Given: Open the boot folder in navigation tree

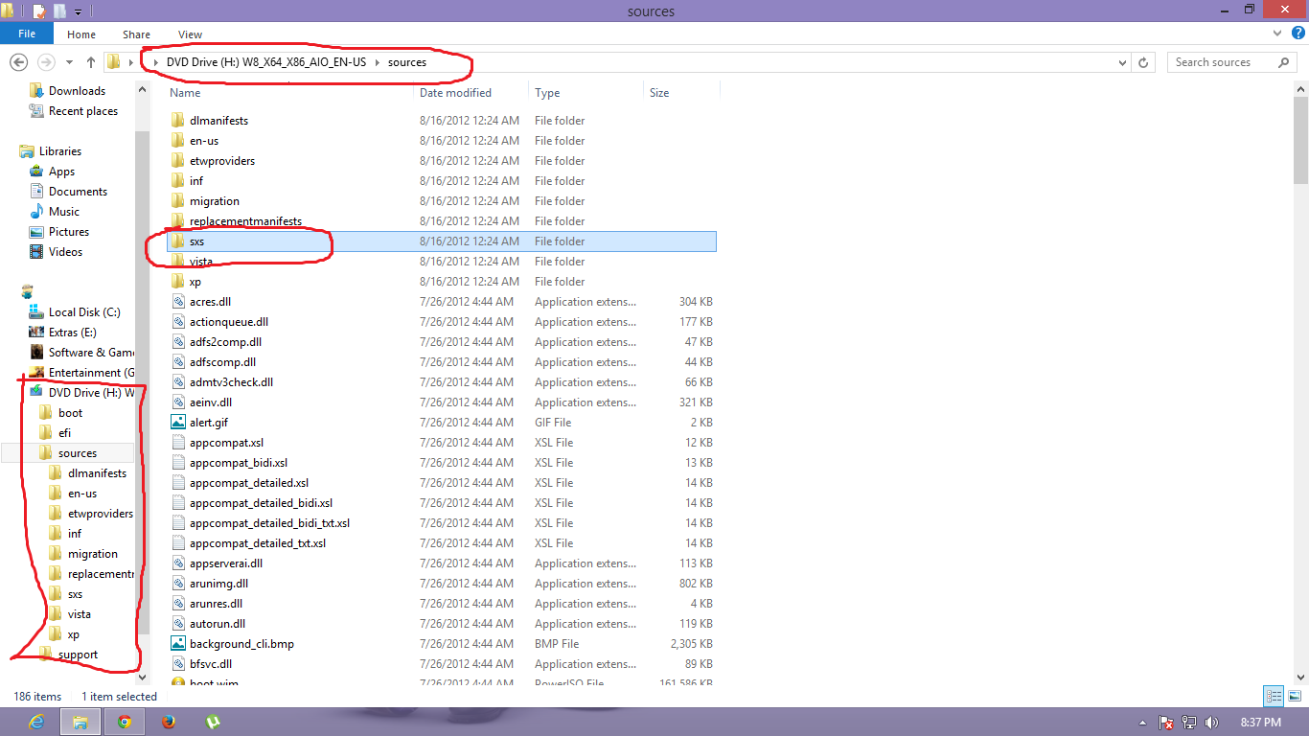Looking at the screenshot, I should pos(70,413).
